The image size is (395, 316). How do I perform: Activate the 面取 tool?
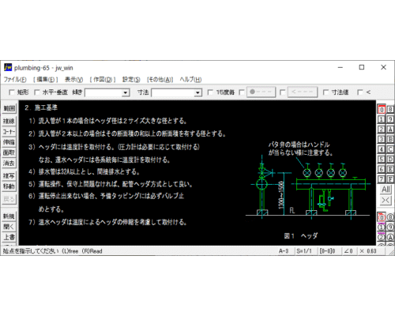[9, 152]
